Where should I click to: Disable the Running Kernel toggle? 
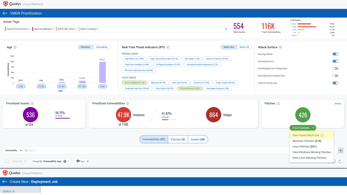(x=335, y=54)
